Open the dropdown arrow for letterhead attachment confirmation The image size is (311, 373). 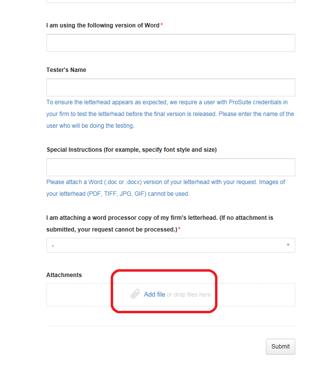(x=288, y=245)
